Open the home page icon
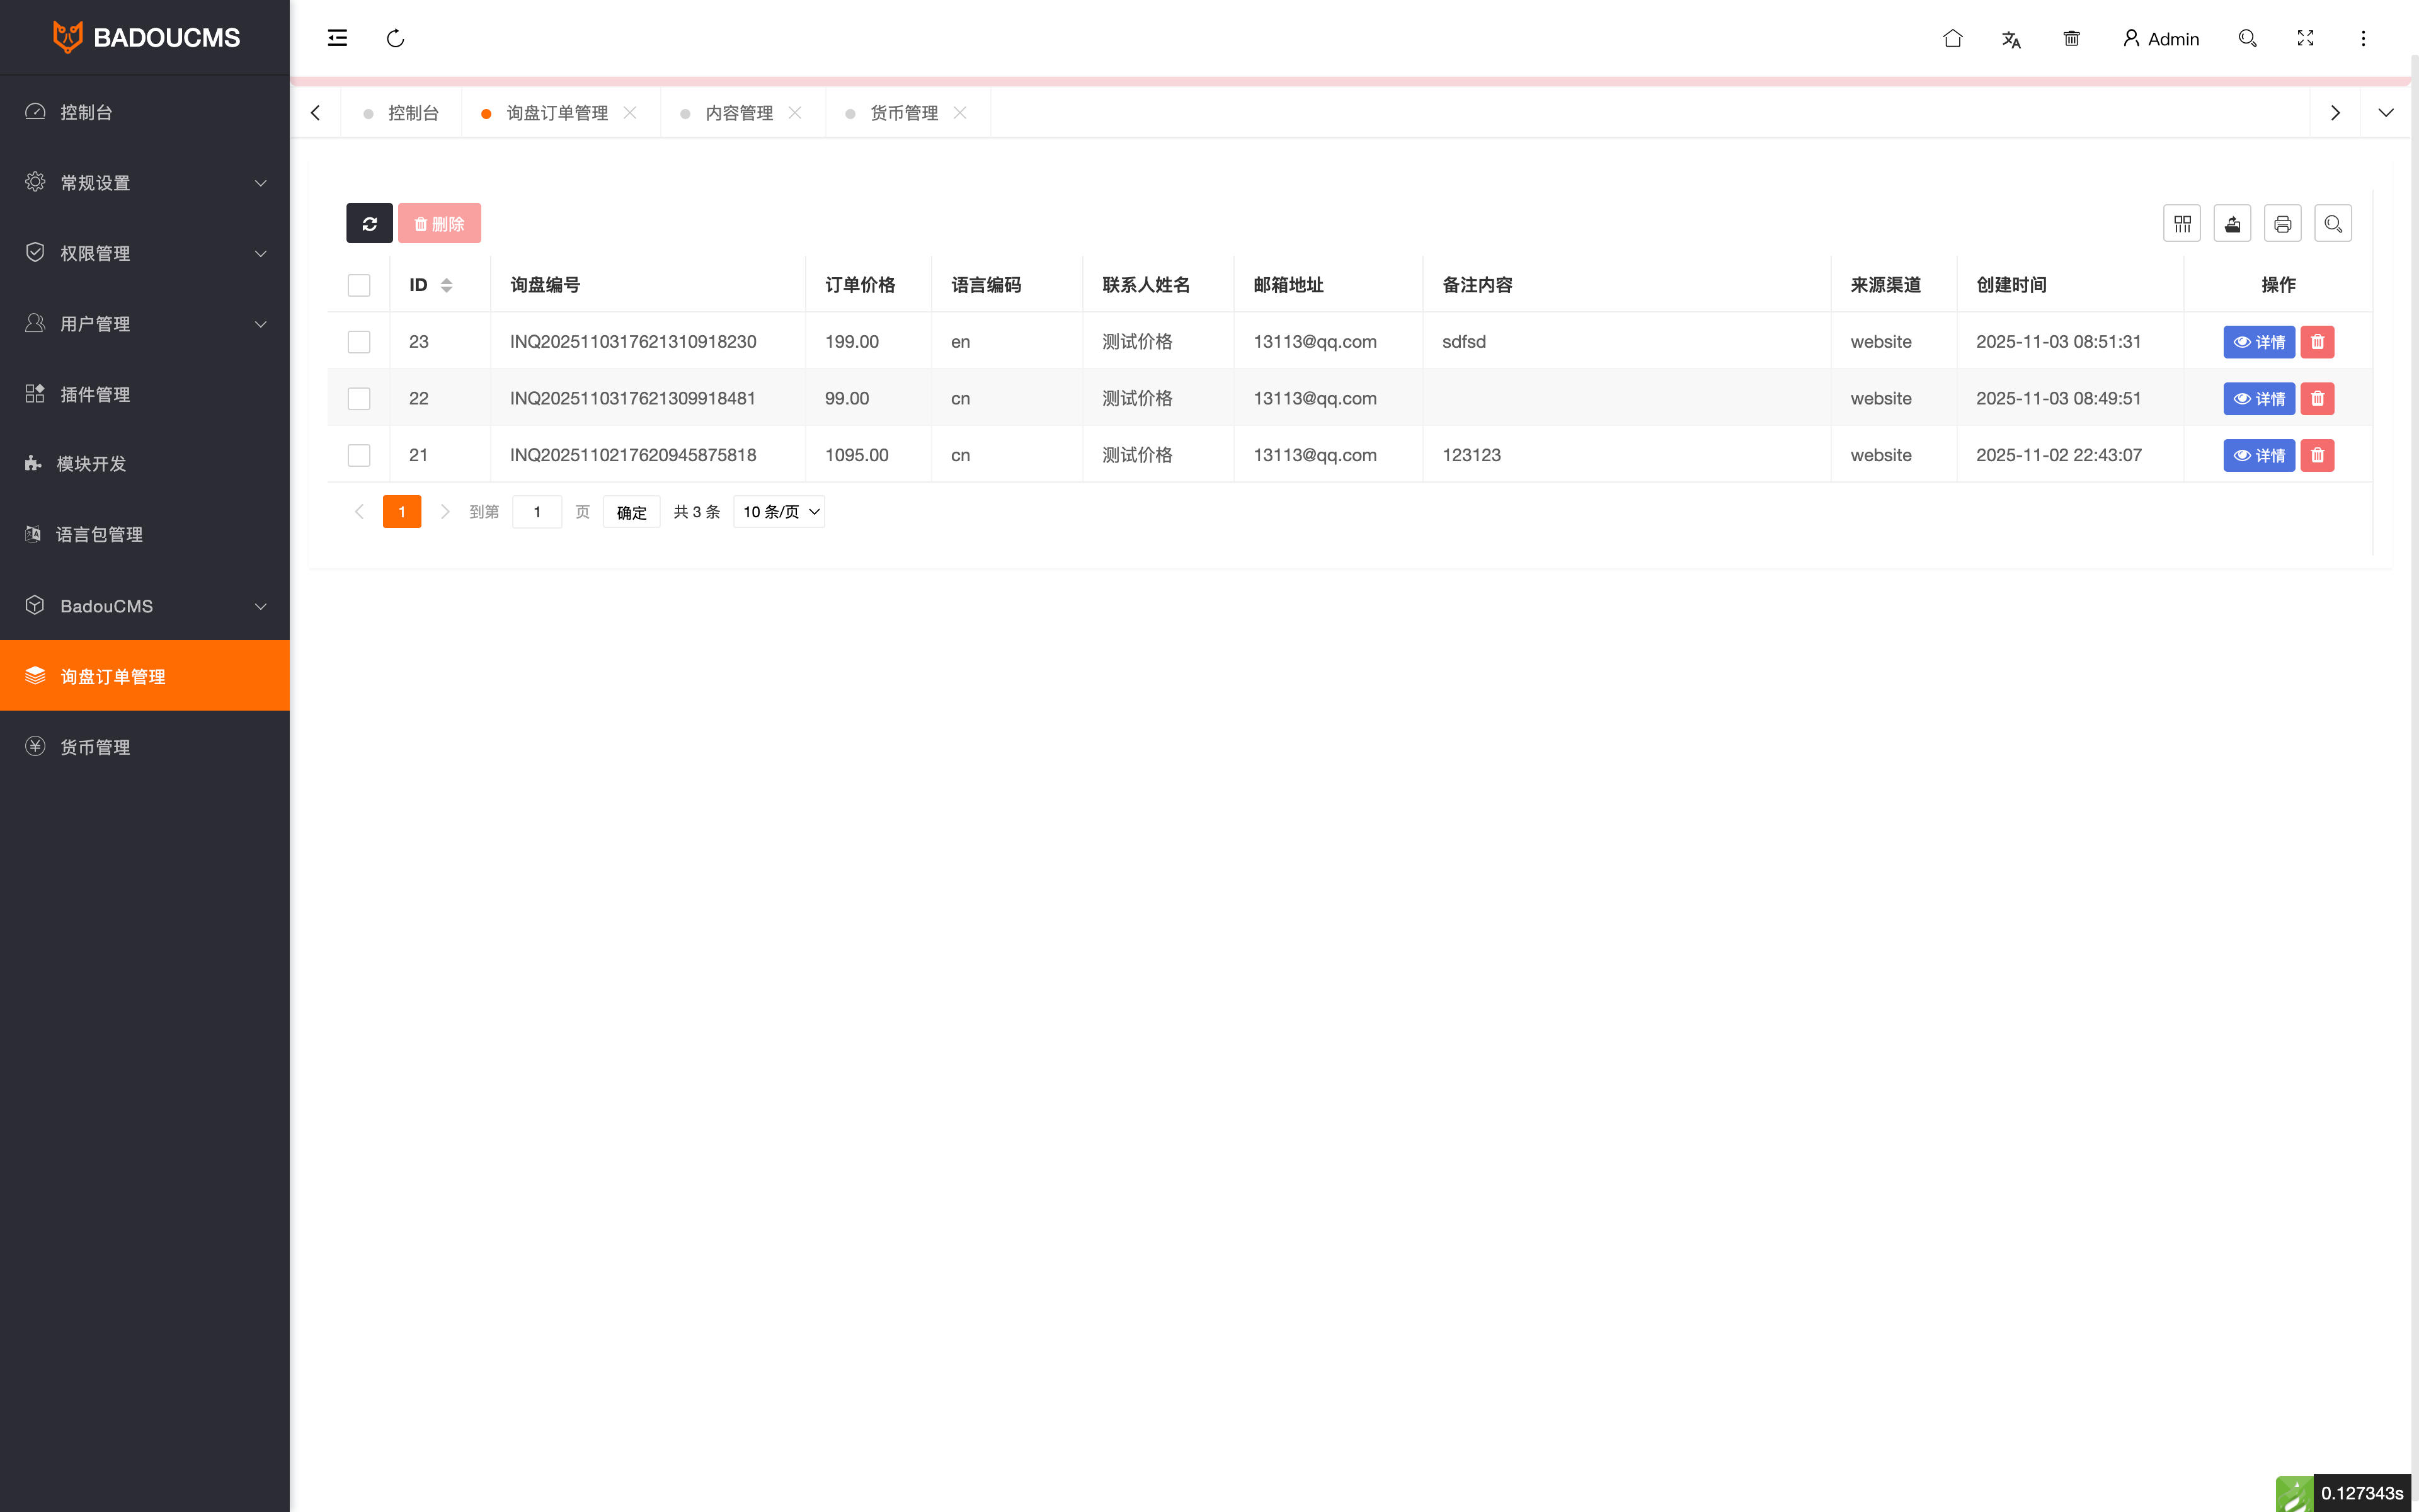The height and width of the screenshot is (1512, 2419). click(x=1952, y=38)
